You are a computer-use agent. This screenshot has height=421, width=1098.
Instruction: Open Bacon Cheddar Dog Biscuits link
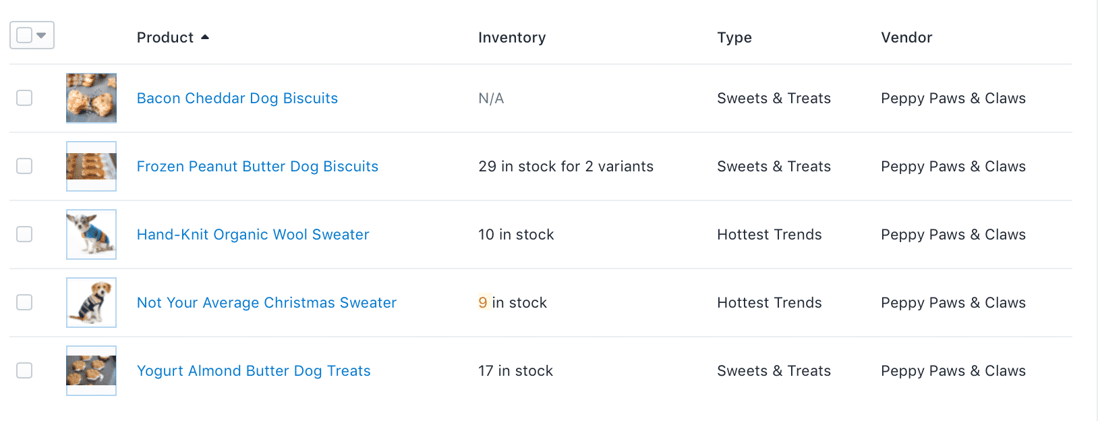pos(237,99)
